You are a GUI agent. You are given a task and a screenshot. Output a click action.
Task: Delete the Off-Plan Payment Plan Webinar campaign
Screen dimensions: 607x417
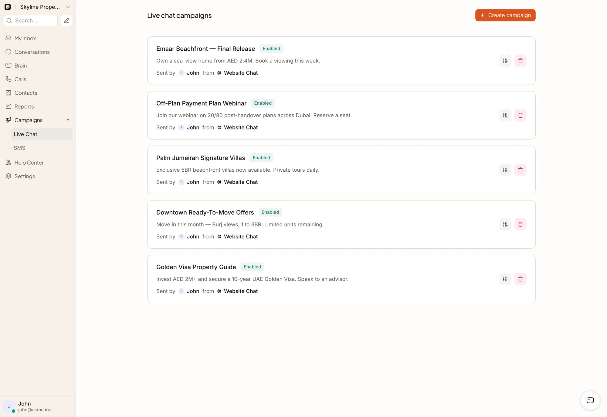520,115
